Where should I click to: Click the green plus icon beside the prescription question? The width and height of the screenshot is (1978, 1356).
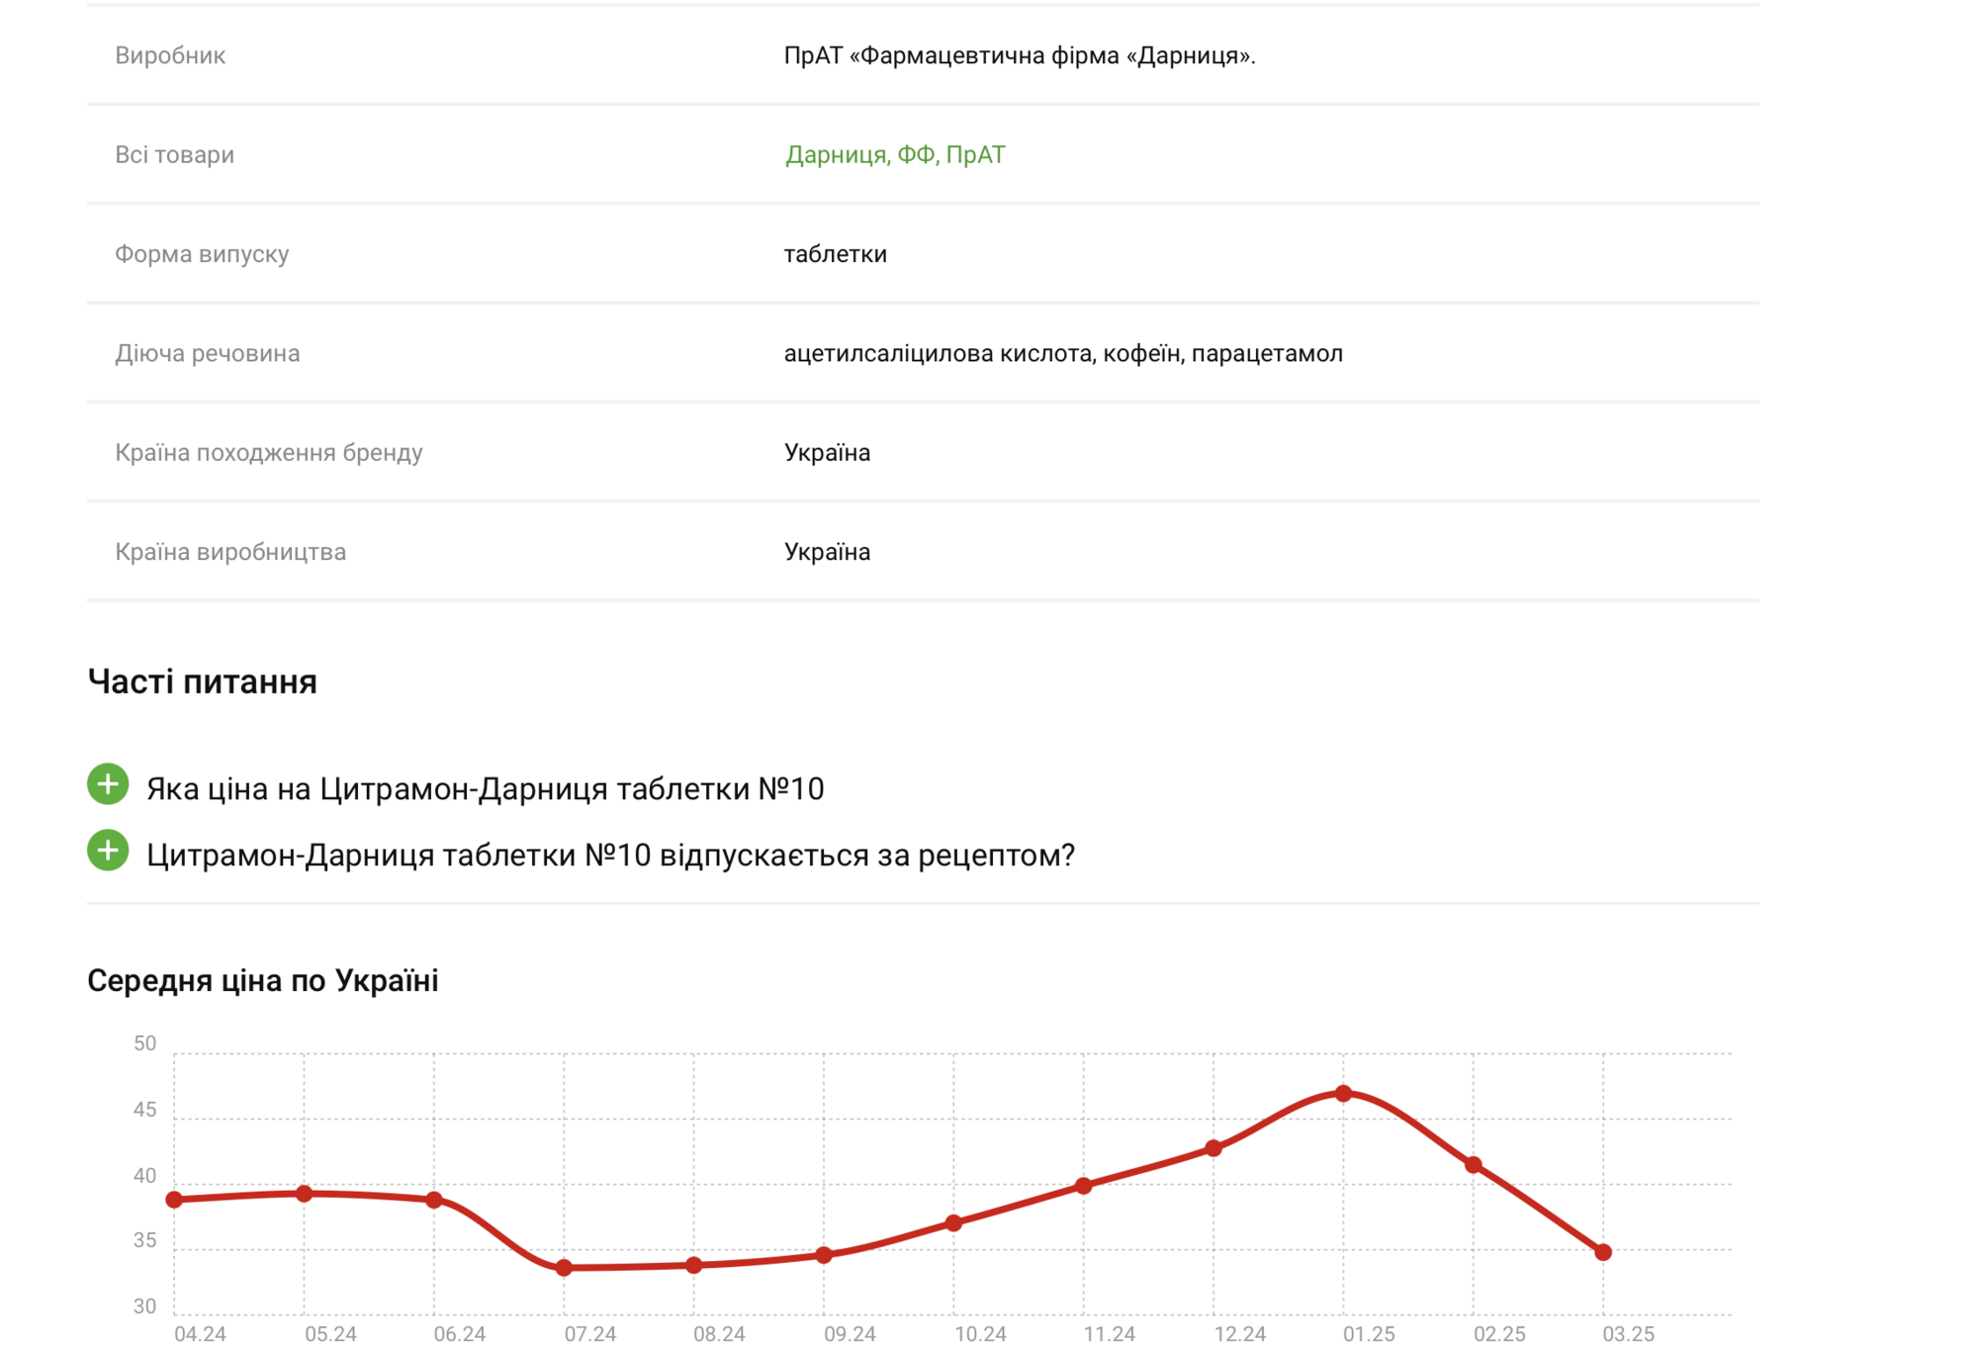click(x=108, y=851)
